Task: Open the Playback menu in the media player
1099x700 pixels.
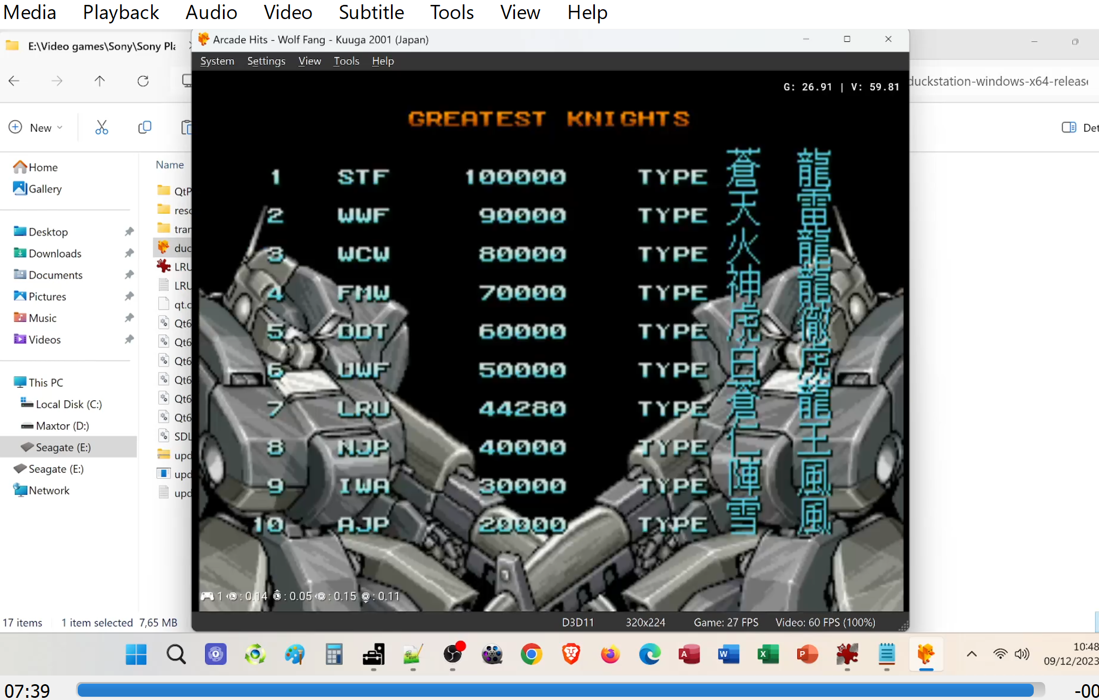Action: (x=121, y=12)
